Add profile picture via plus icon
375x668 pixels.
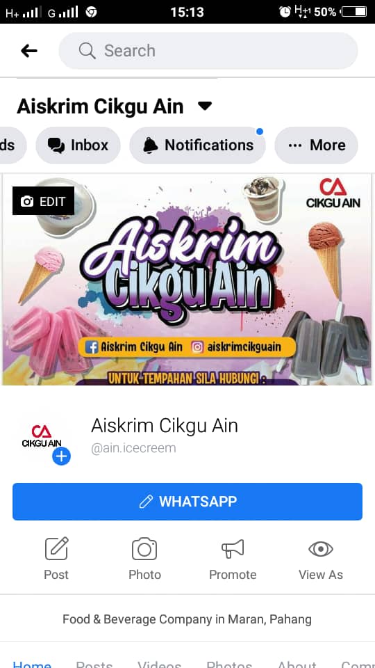coord(62,456)
